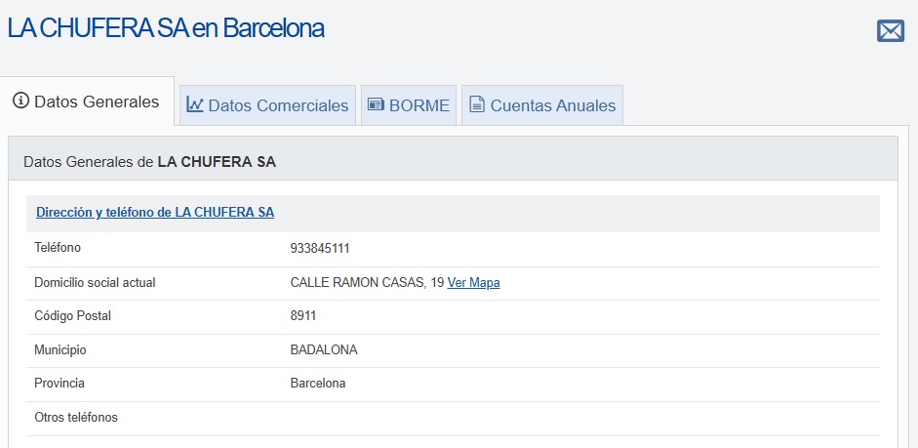Click the newspaper icon beside BORME
This screenshot has height=448, width=918.
376,104
